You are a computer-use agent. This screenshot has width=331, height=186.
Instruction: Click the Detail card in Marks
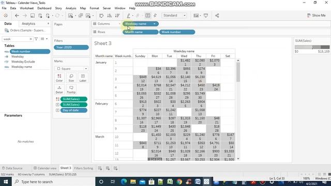point(59,89)
